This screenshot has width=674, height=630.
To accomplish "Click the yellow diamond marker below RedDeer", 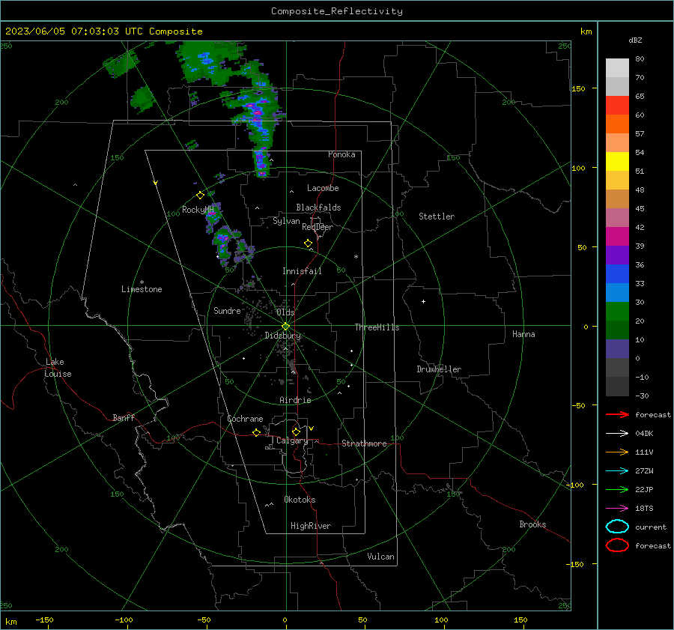I will pyautogui.click(x=308, y=243).
